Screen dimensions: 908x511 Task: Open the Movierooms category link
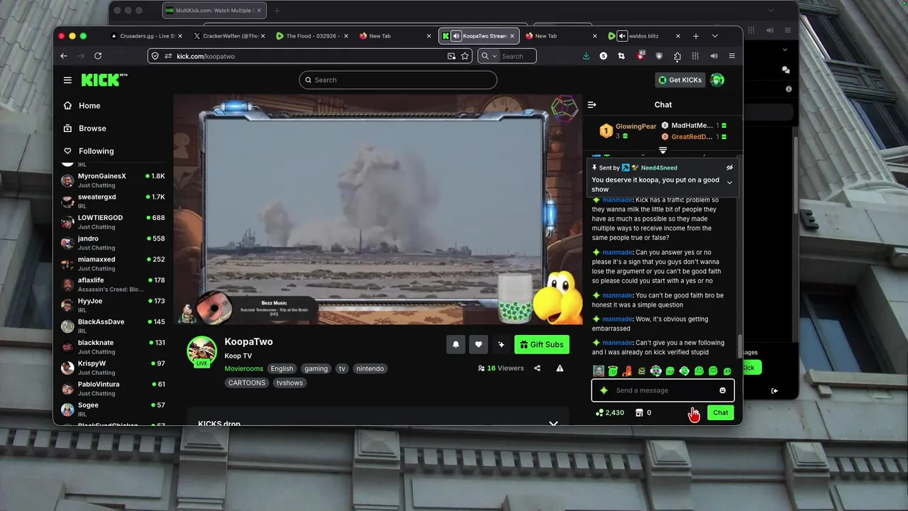243,369
